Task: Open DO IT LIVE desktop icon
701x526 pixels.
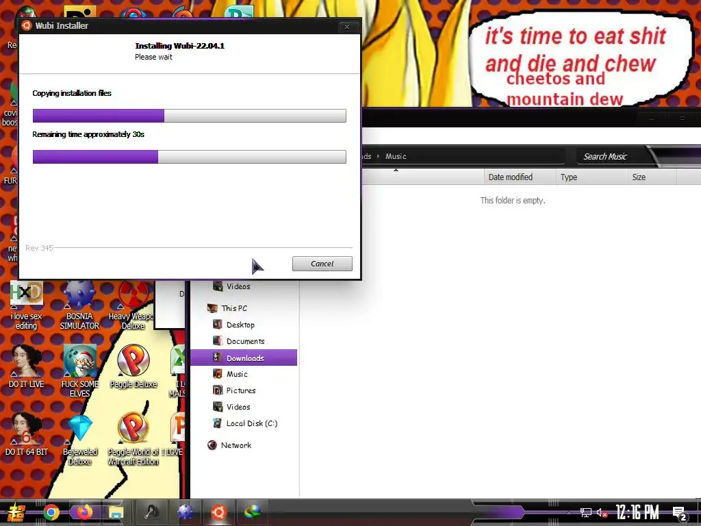Action: 27,366
